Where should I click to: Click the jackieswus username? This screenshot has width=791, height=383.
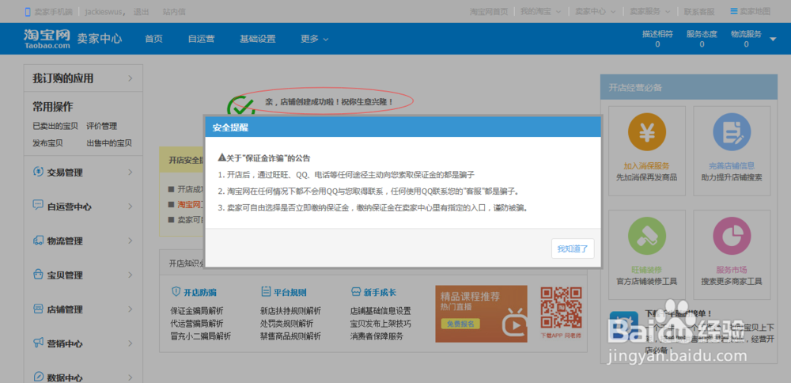tap(104, 11)
